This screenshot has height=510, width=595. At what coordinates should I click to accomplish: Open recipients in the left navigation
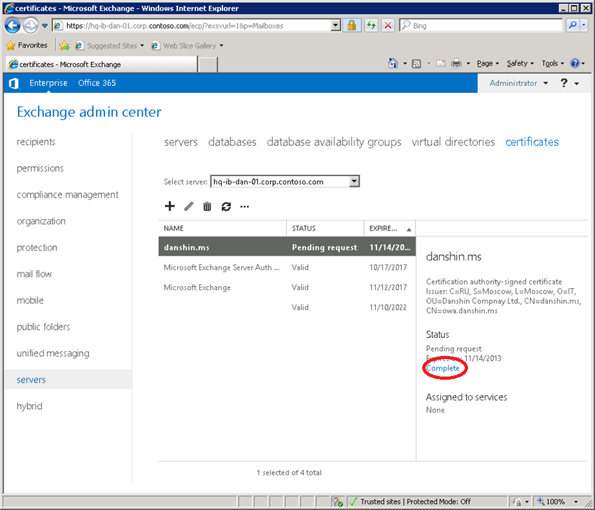pyautogui.click(x=36, y=142)
